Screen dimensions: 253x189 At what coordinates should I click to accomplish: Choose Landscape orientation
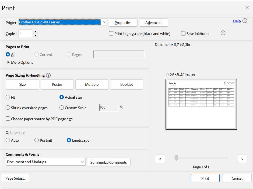click(69, 140)
